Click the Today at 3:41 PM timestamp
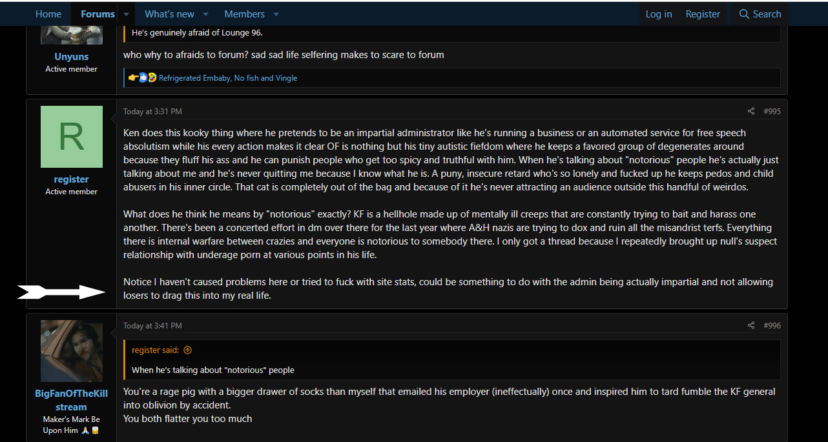 (x=152, y=326)
